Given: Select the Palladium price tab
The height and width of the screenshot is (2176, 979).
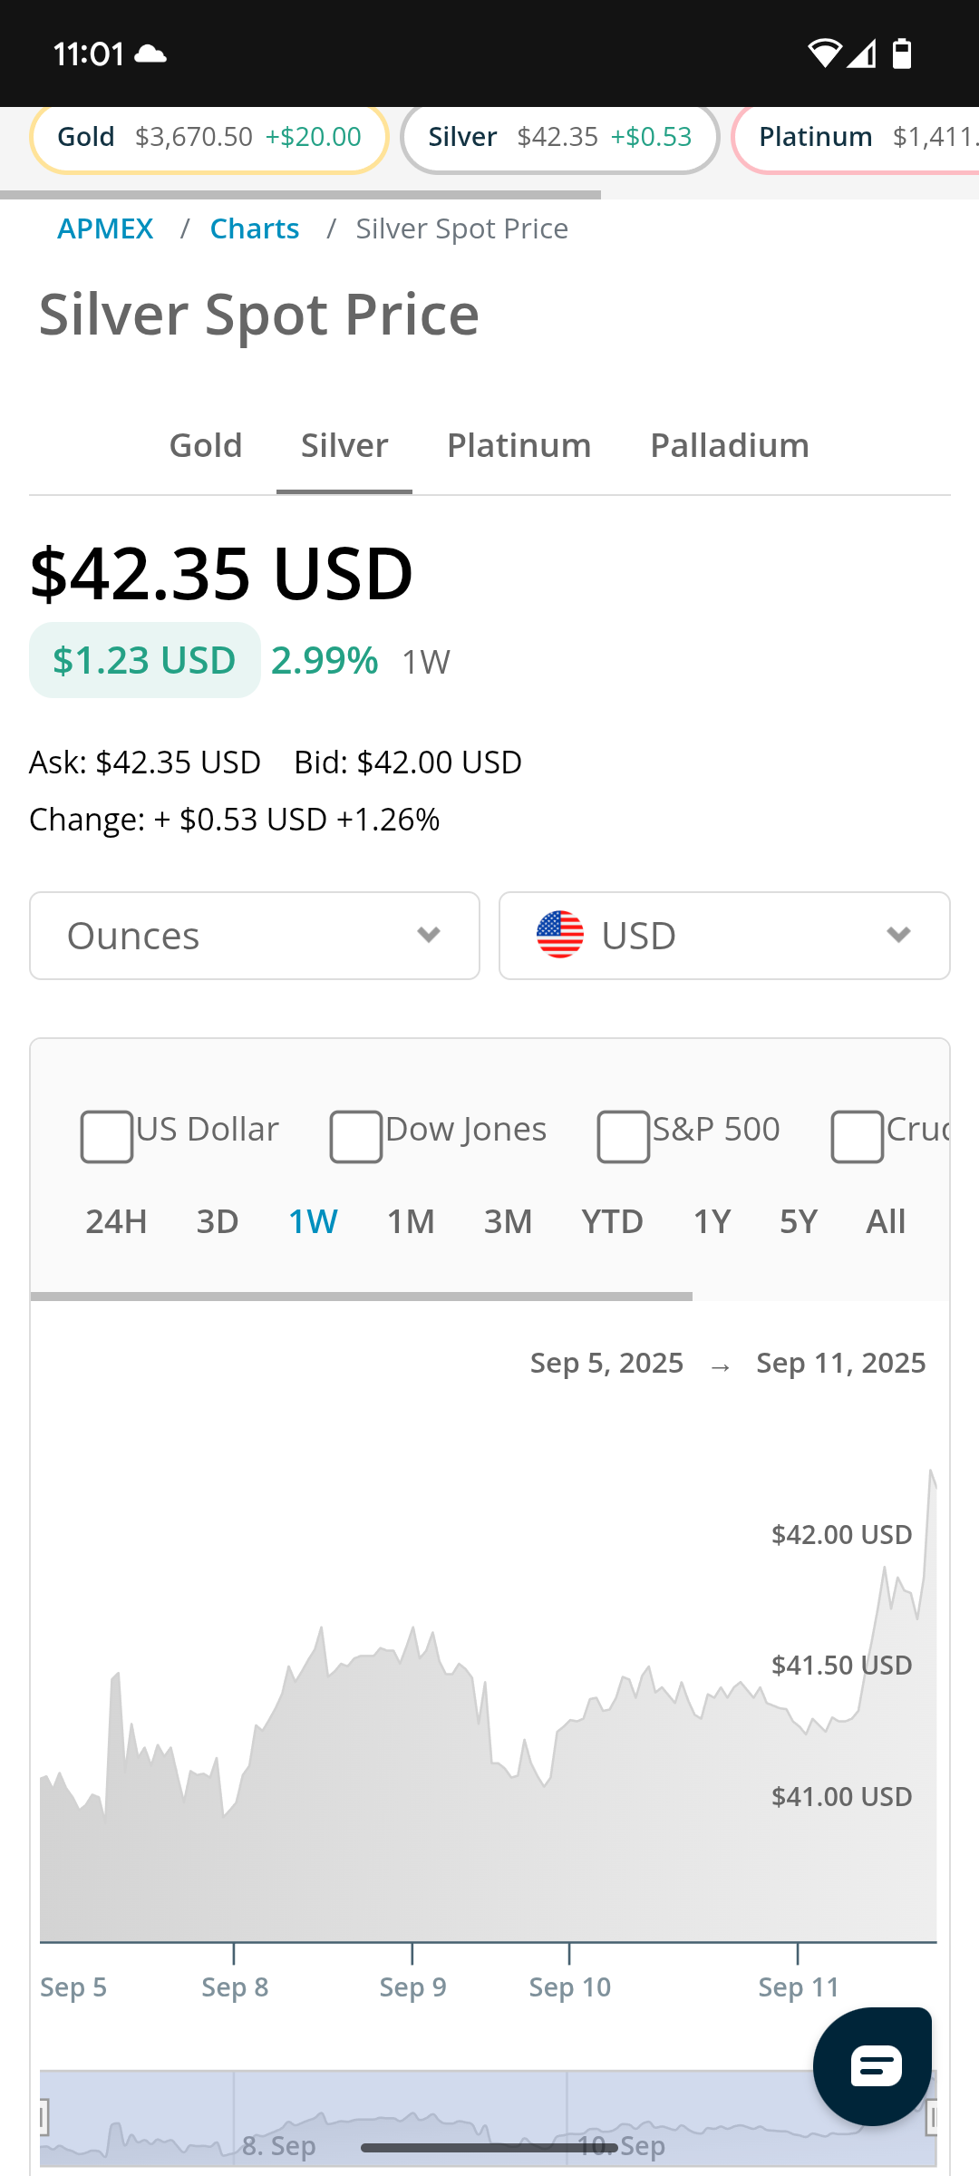Looking at the screenshot, I should (730, 445).
